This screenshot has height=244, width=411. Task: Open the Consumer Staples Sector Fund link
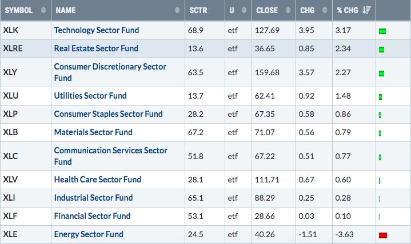point(108,114)
